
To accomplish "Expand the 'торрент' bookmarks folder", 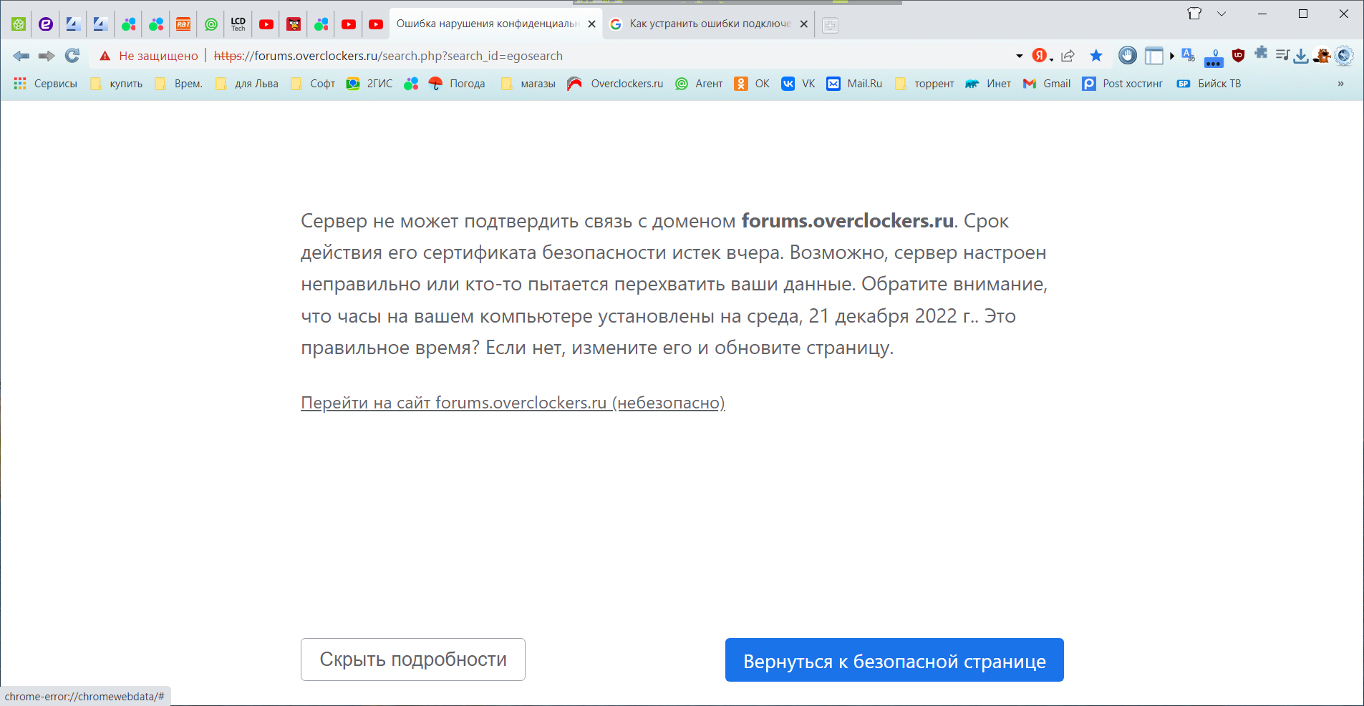I will (x=924, y=84).
